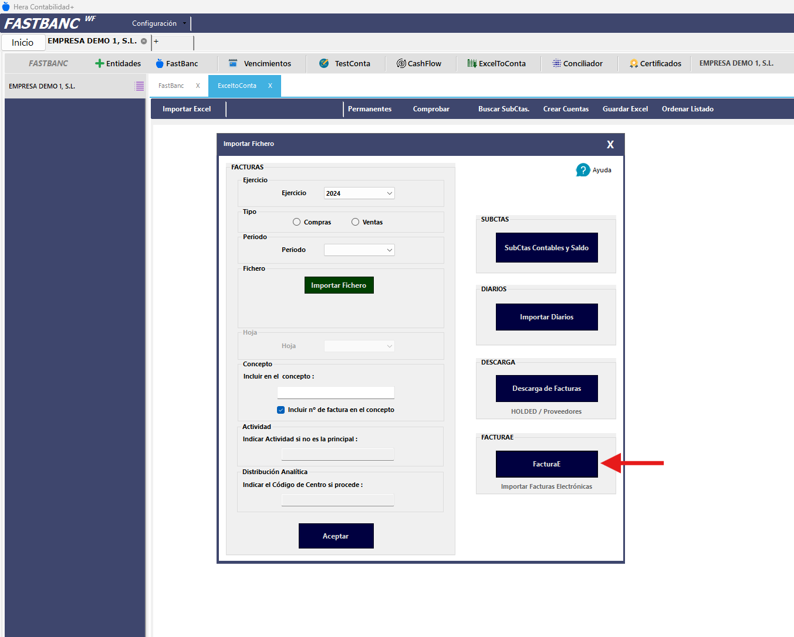Close the EMPRESA DEMO 1, S.L. tab

144,41
